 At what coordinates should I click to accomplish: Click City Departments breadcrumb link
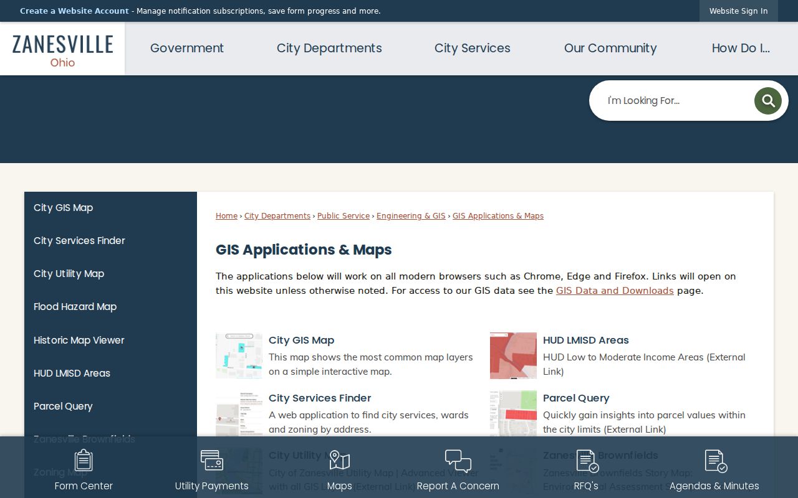pyautogui.click(x=277, y=216)
